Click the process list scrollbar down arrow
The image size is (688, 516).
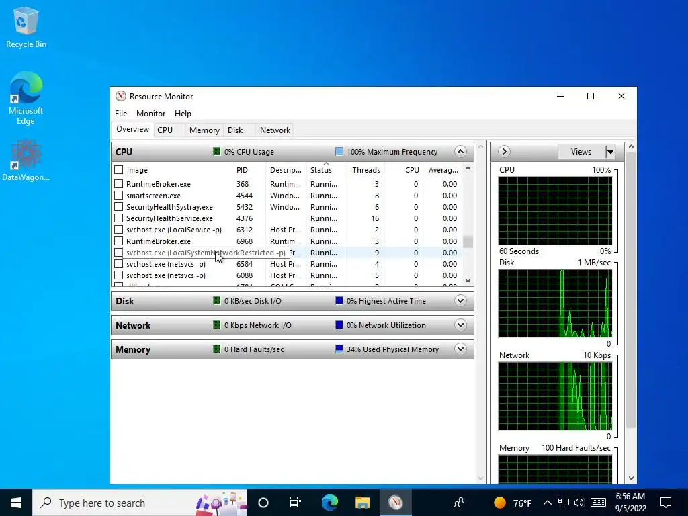[x=468, y=280]
